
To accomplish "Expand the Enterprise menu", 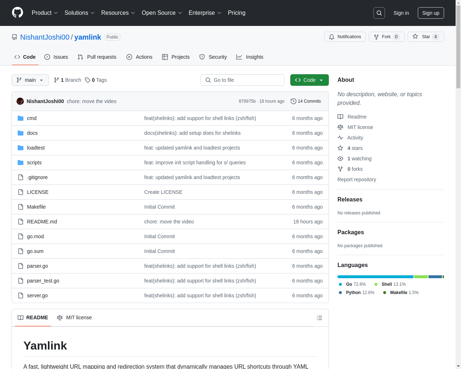I will point(205,13).
